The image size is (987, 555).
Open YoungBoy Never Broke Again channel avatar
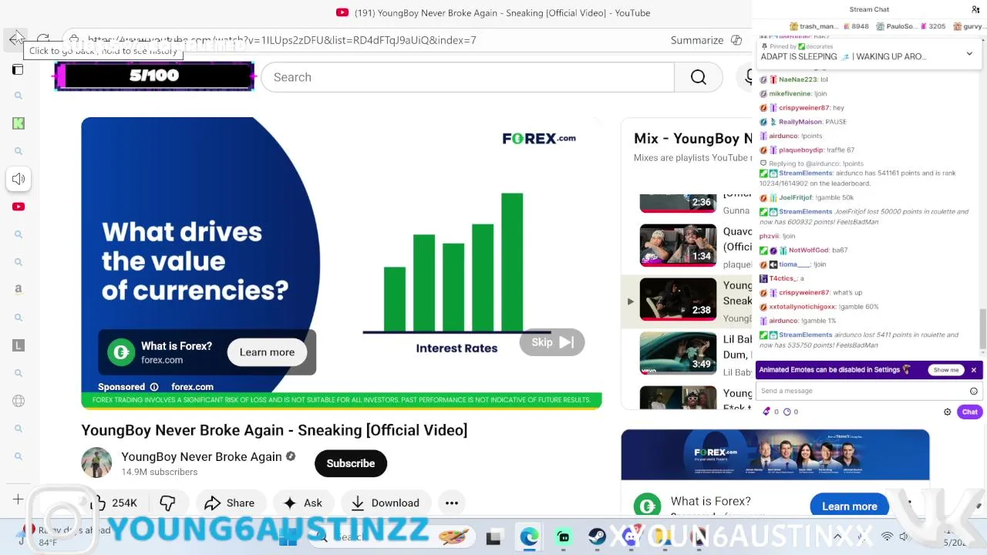96,462
